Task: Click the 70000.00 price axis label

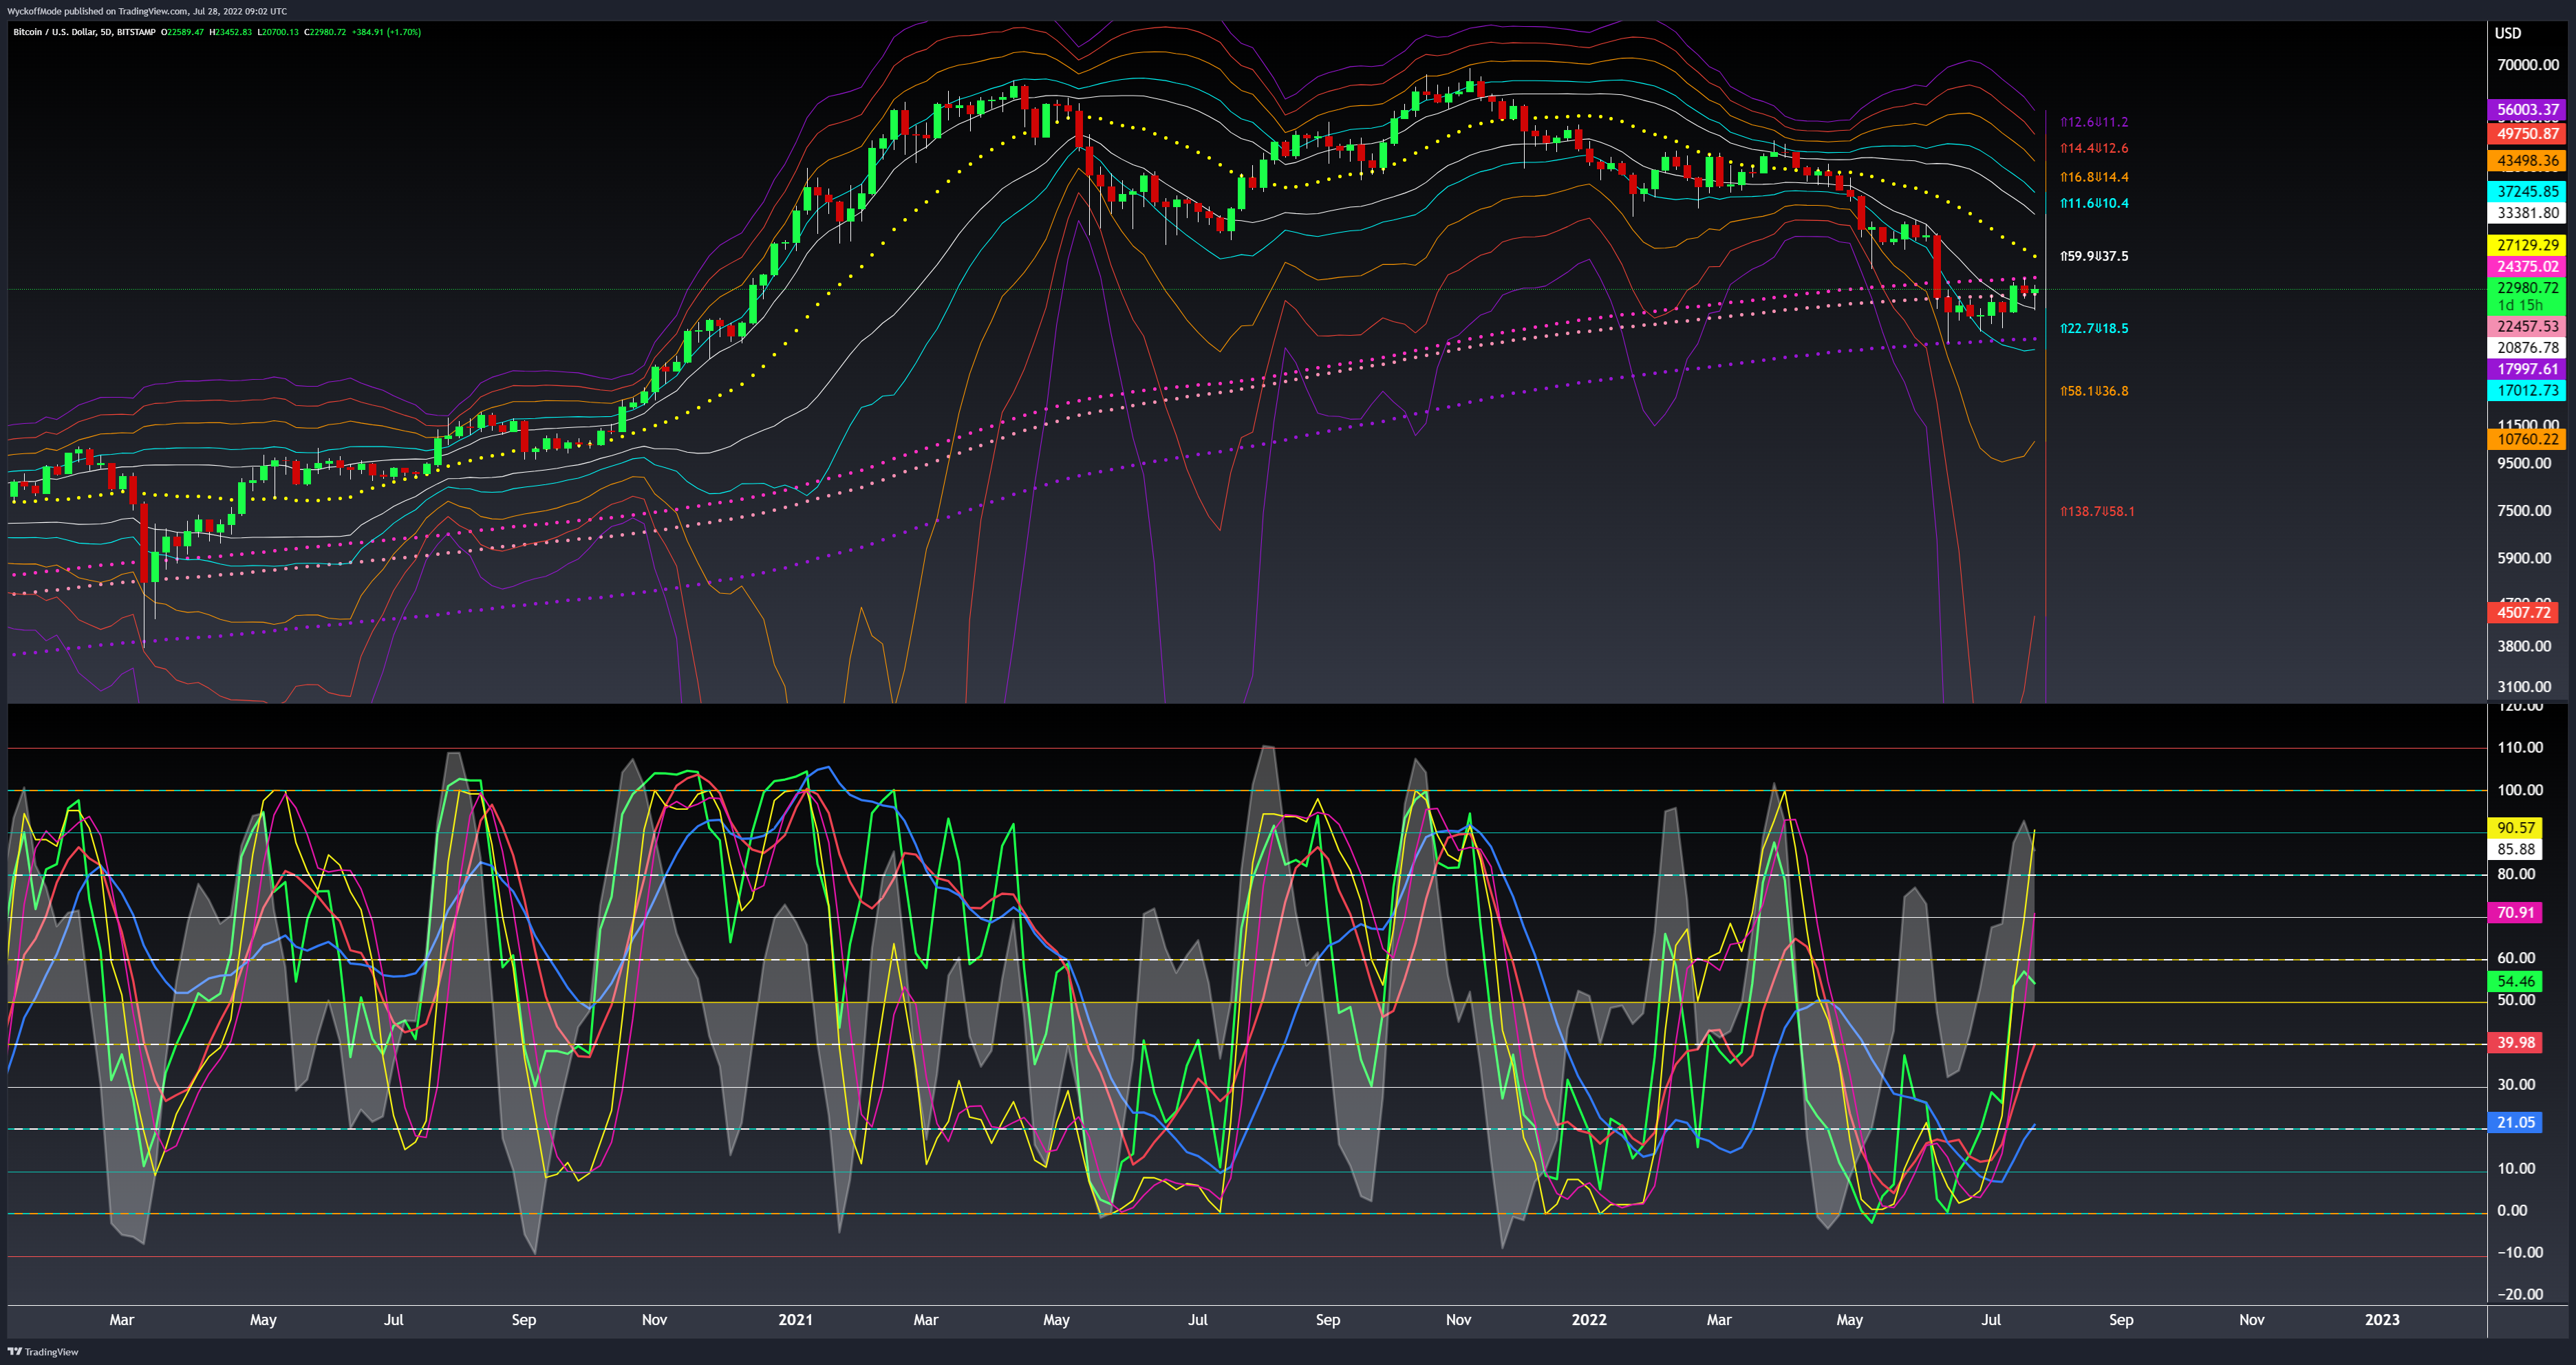Action: point(2527,65)
